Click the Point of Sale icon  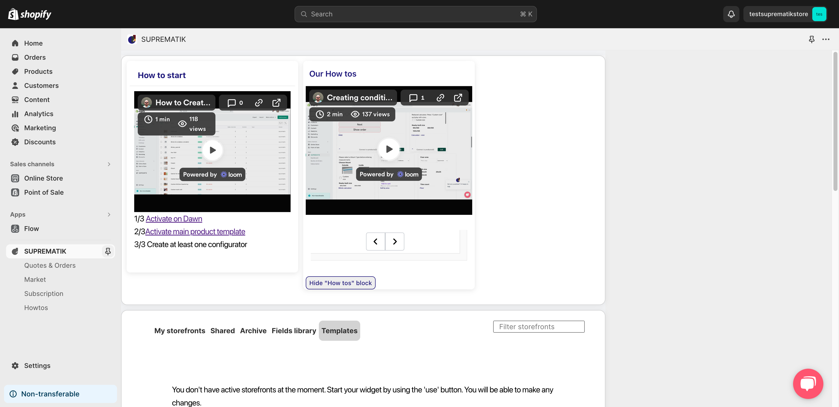(x=15, y=192)
